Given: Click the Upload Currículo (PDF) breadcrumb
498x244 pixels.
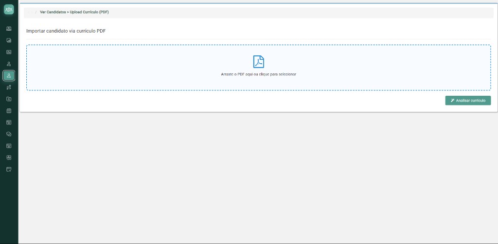Looking at the screenshot, I should pos(89,12).
